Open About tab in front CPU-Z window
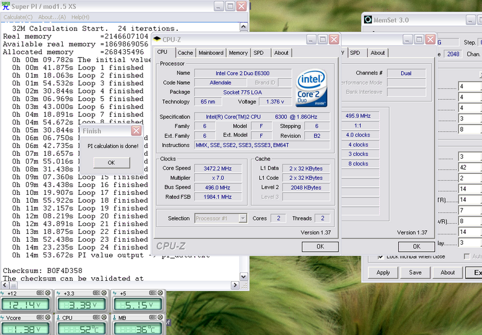 coord(281,53)
